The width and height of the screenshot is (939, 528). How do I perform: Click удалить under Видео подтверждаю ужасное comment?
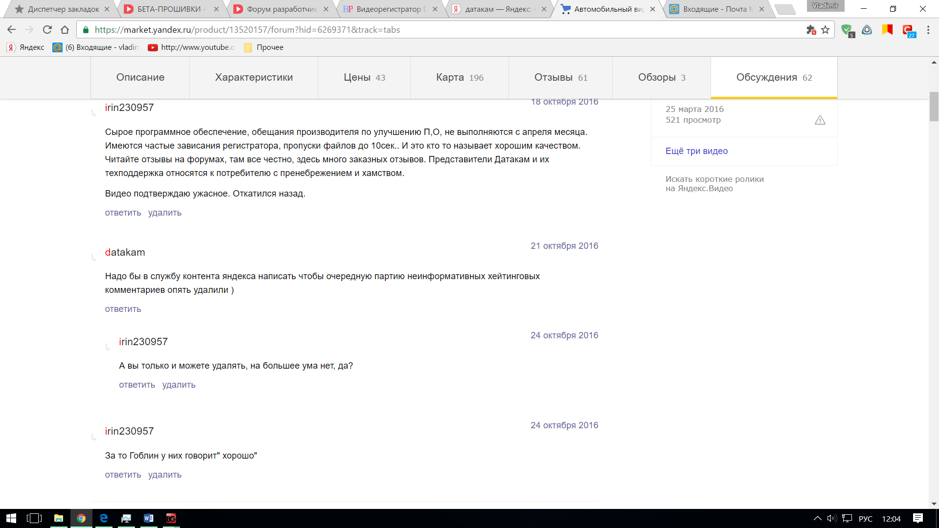pyautogui.click(x=165, y=213)
